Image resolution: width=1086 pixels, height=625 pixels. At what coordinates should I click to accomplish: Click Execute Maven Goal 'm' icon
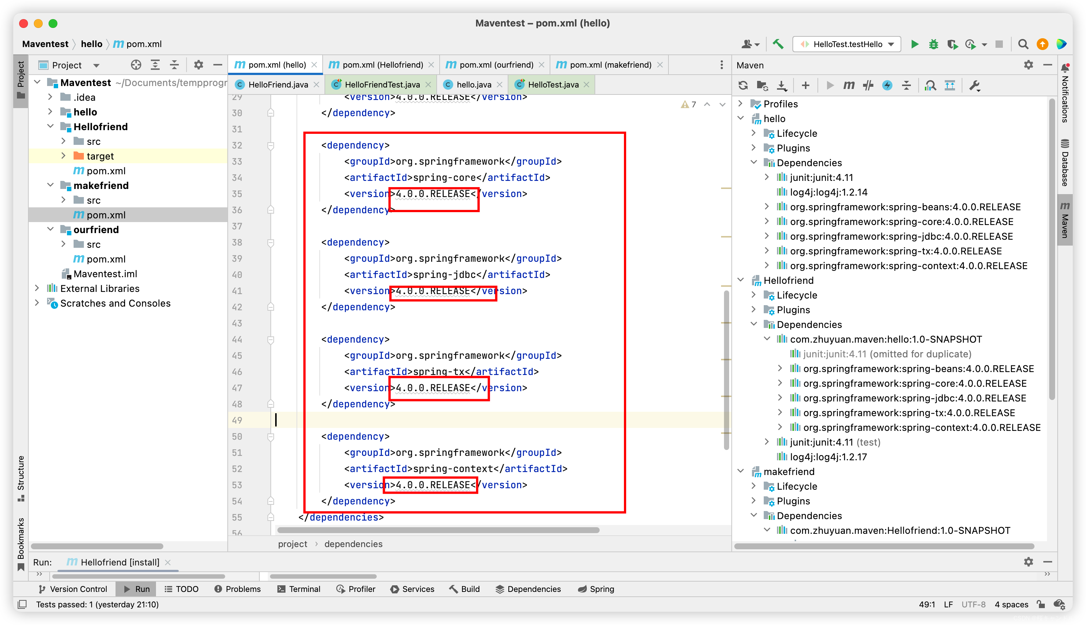[x=849, y=85]
